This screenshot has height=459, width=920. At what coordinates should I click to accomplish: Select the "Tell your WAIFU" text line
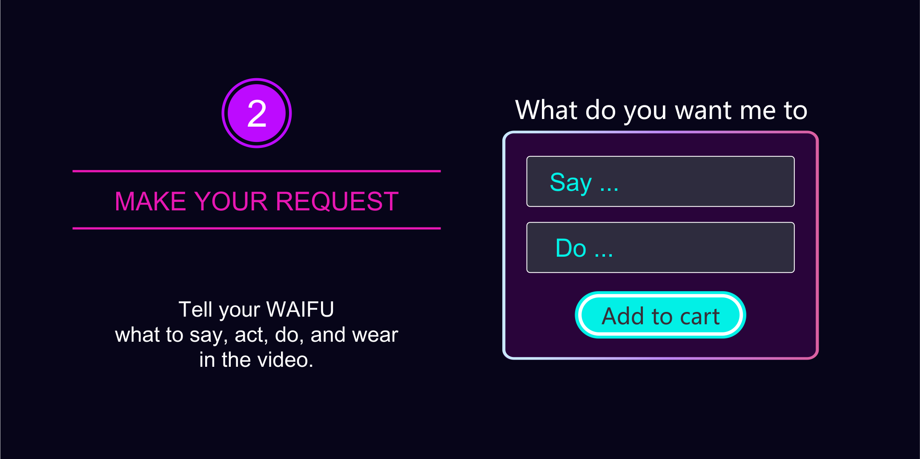point(256,309)
